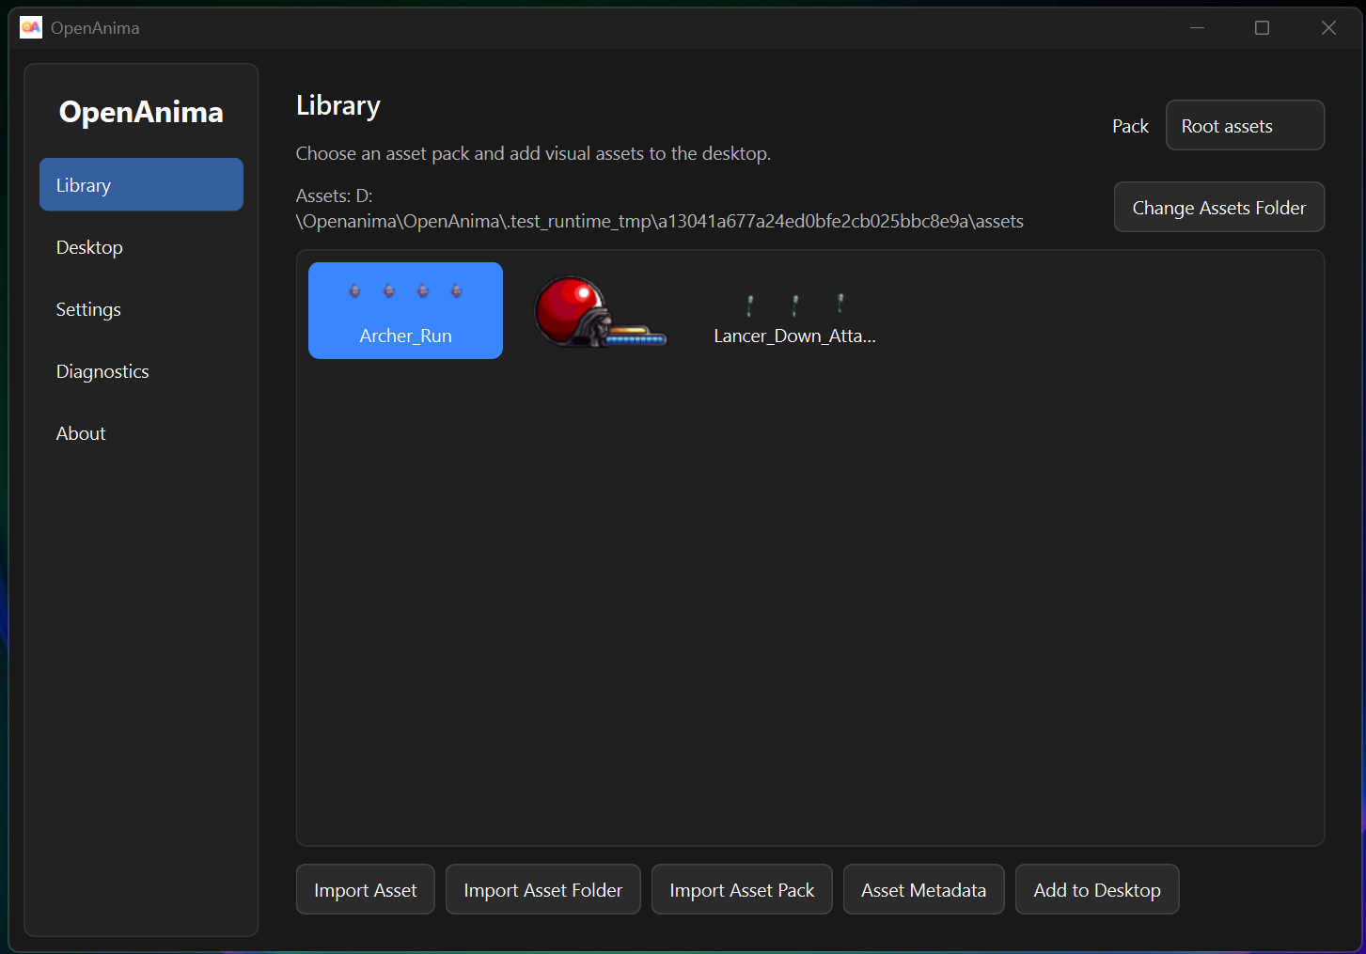Click the assets folder path text

659,209
